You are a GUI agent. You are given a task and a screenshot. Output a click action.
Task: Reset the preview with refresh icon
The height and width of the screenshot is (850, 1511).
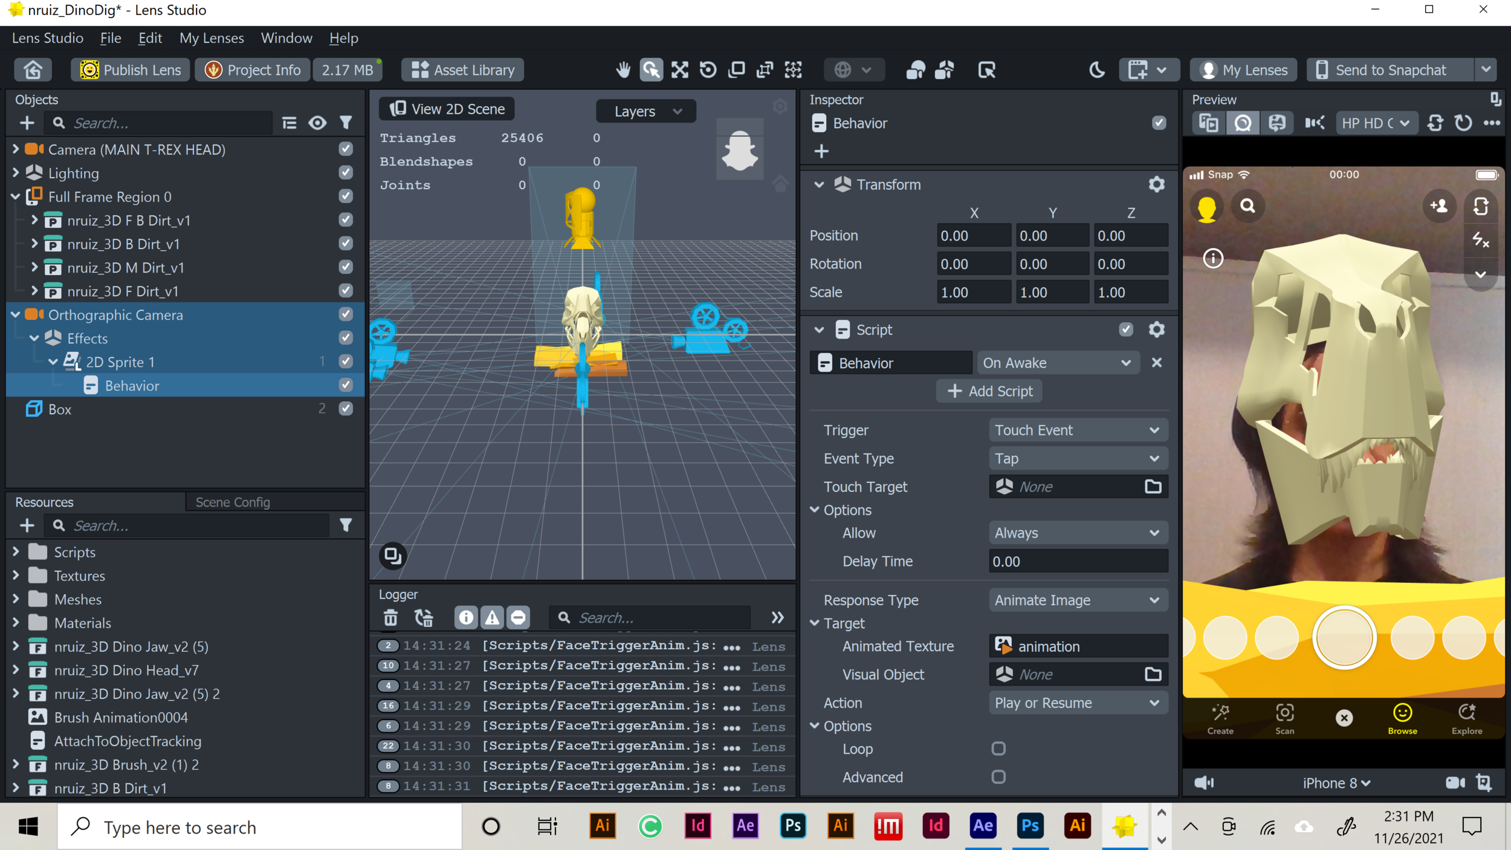(x=1463, y=123)
